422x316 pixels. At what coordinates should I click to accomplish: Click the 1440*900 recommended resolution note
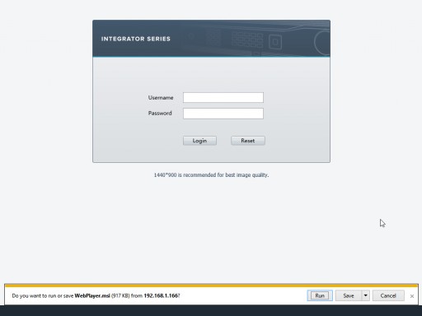click(x=211, y=175)
